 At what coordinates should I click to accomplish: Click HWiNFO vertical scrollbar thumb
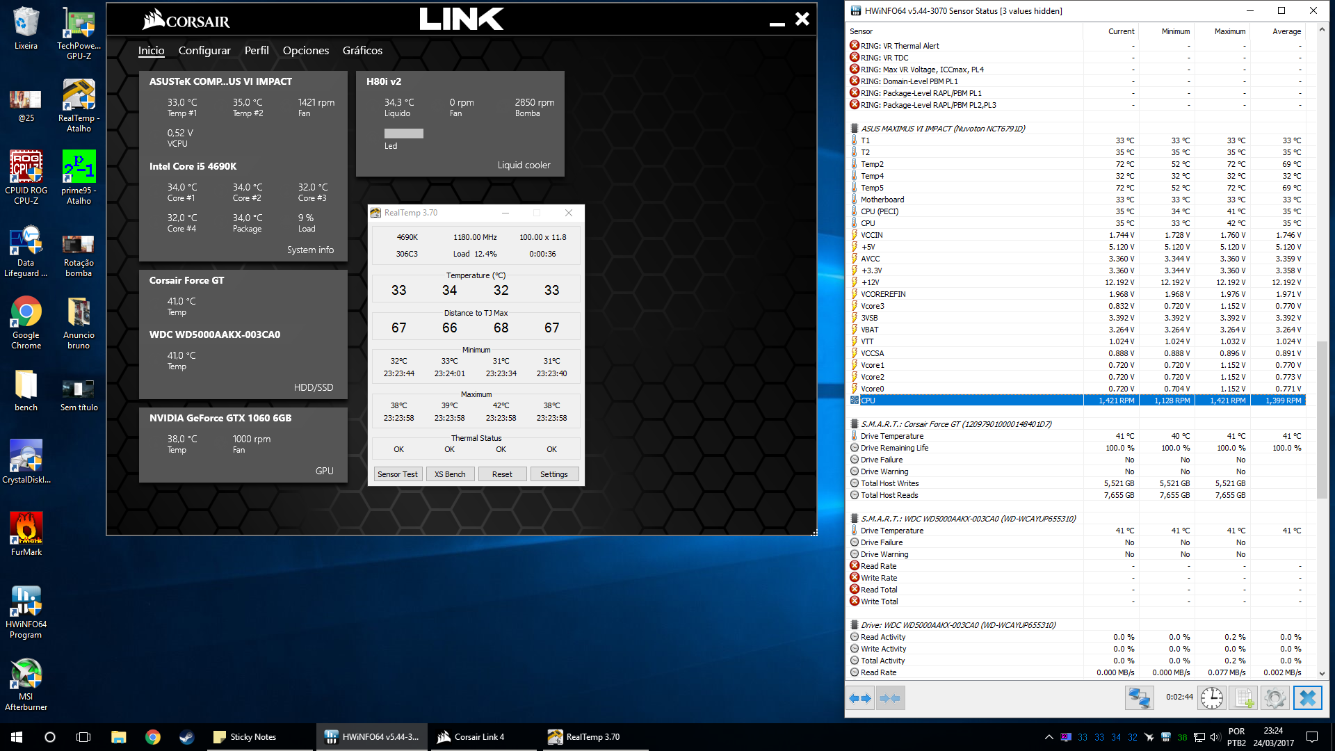1322,419
